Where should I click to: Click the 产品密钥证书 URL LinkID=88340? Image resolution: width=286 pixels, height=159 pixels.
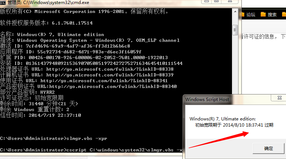(x=113, y=87)
